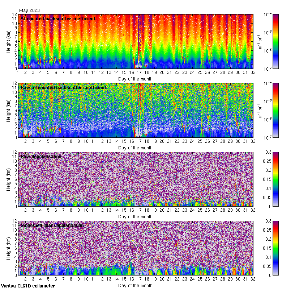Click "Height (km)" label of the Raw depolarisation plot
Viewport: 282px width, 290px height.
coord(8,179)
